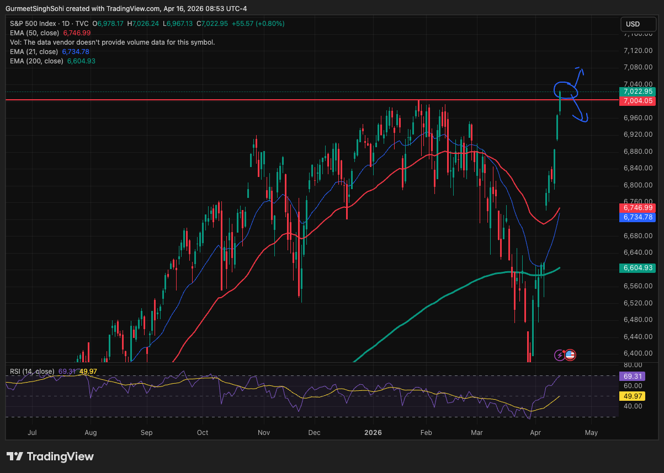Click the 6,800.00 price scale tick
Viewport: 664px width, 473px height.
tap(637, 185)
